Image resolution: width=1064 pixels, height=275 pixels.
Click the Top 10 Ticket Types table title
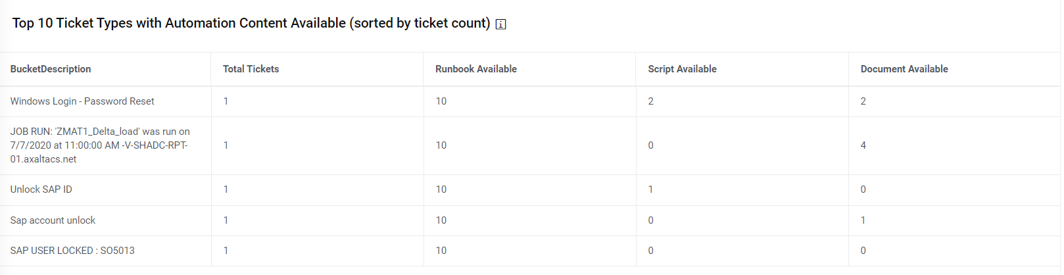point(251,24)
